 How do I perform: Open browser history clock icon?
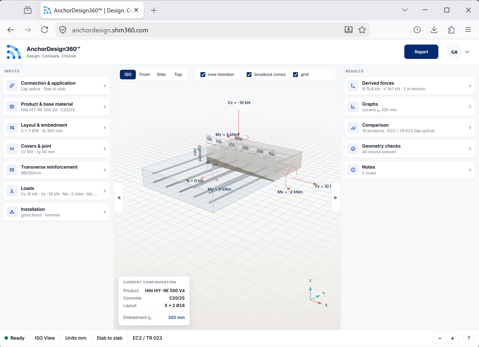click(x=417, y=30)
